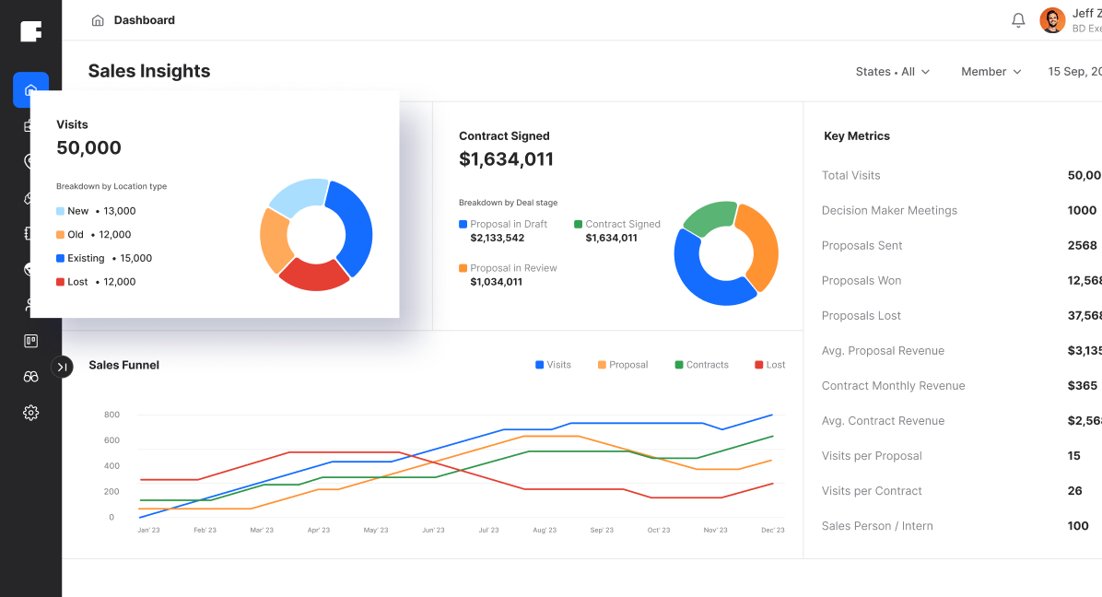Viewport: 1102px width, 597px height.
Task: Expand the sidebar with the arrow button
Action: [x=62, y=367]
